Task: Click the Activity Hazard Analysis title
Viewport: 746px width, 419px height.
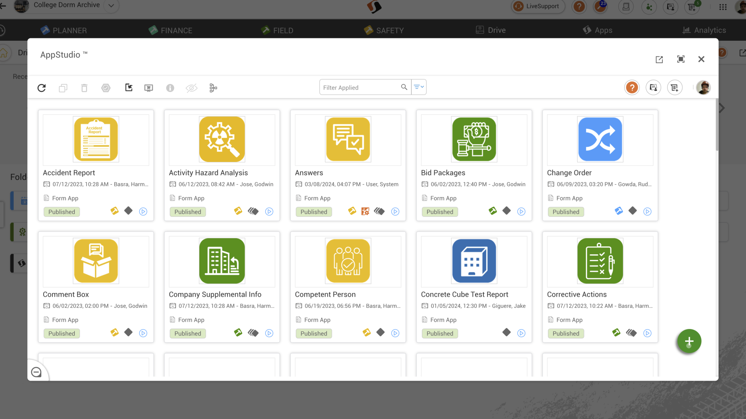Action: tap(208, 173)
